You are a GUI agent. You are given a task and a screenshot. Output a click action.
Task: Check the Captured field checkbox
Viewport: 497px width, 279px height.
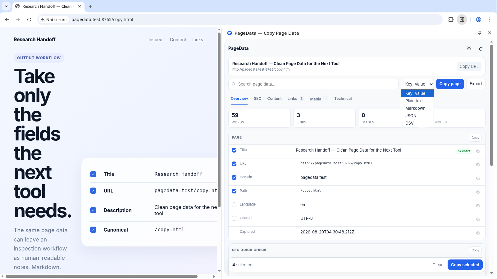click(234, 232)
